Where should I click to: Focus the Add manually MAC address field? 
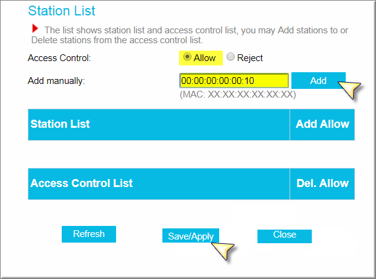(x=234, y=80)
